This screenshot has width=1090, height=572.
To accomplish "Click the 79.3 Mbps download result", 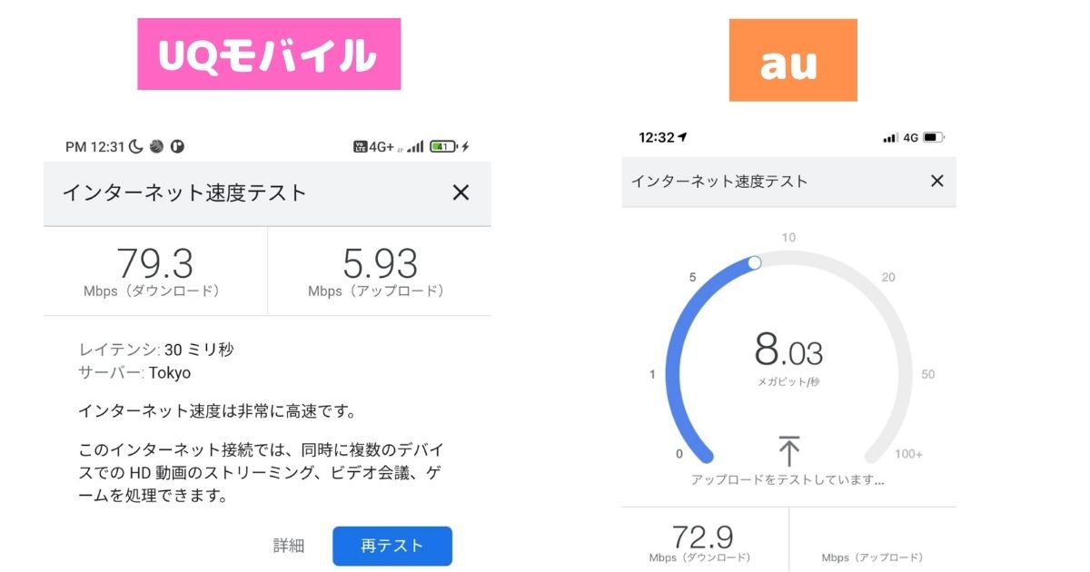I will point(155,264).
